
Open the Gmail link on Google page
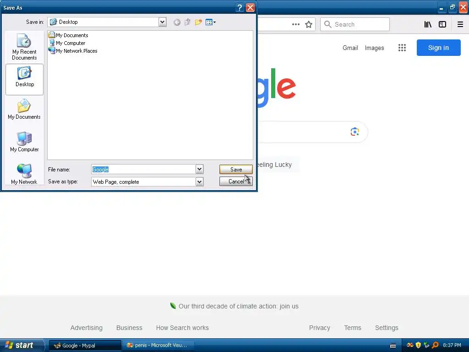(x=350, y=48)
